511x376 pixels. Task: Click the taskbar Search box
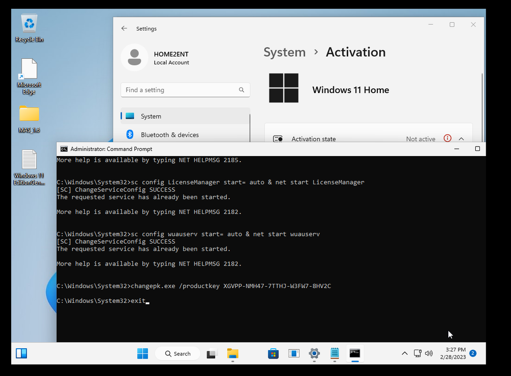(x=177, y=353)
